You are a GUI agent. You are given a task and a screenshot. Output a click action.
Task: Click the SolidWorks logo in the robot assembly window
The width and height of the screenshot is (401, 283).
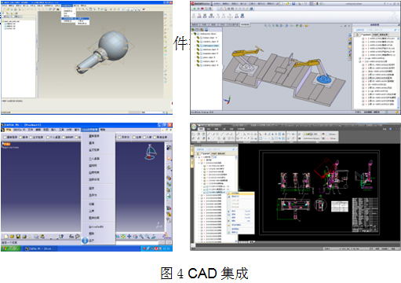point(194,4)
